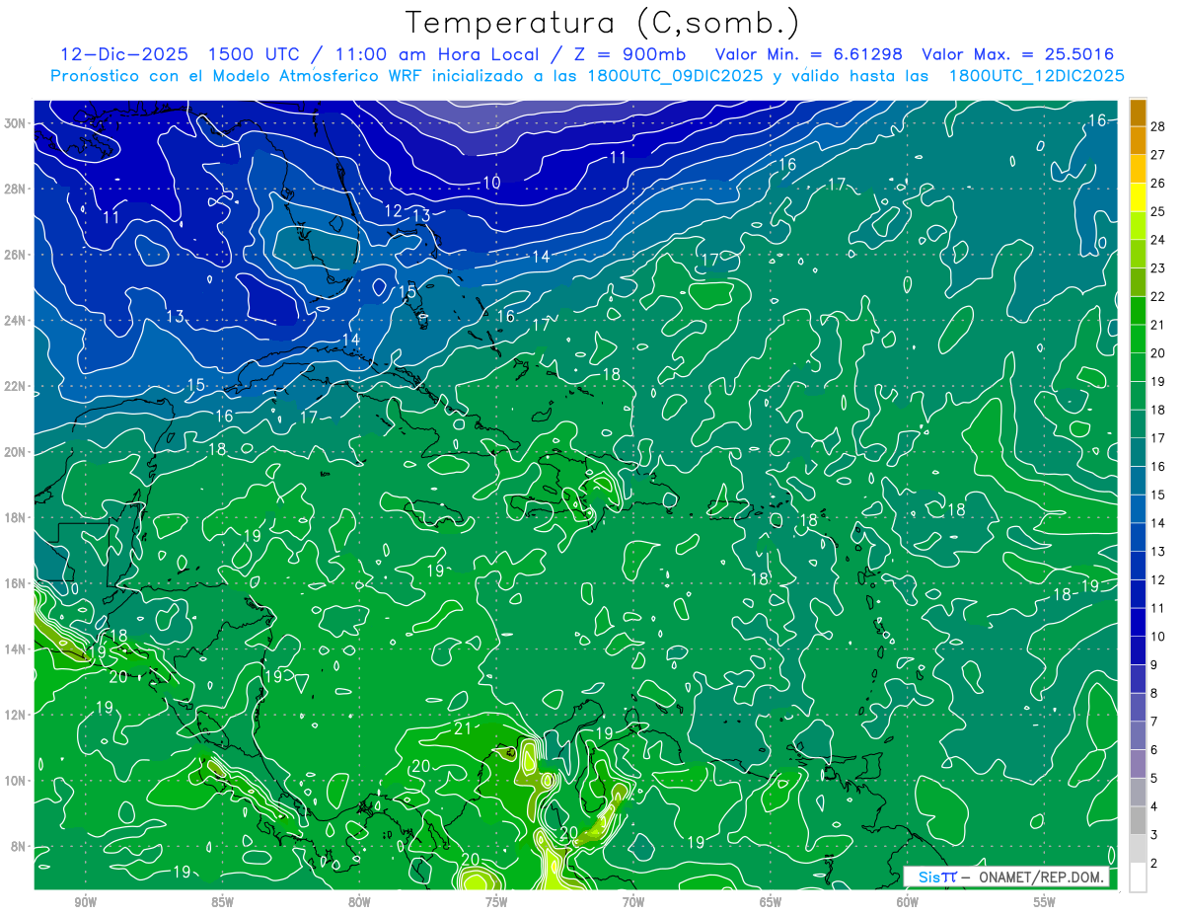Click the '85W' longitude label

point(222,903)
